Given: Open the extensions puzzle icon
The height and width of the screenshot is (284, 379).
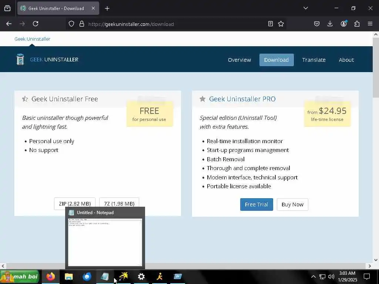Looking at the screenshot, I should [357, 24].
